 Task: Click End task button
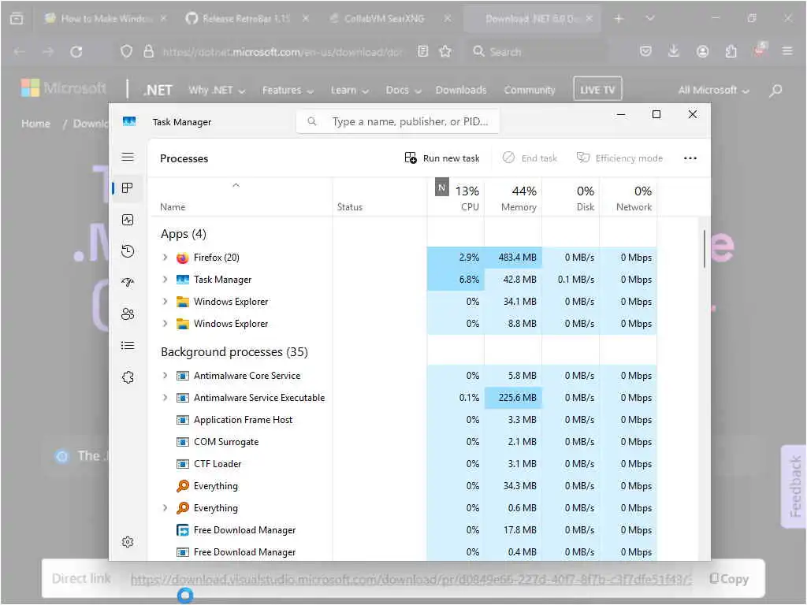pos(530,158)
